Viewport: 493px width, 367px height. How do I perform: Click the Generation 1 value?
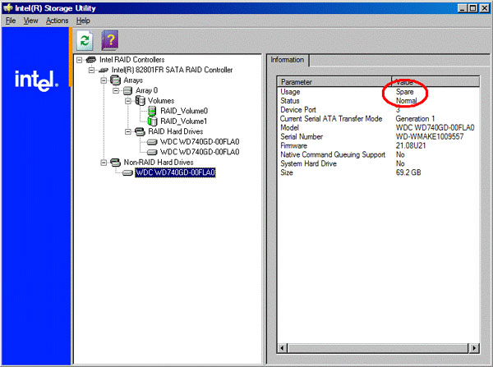[415, 119]
